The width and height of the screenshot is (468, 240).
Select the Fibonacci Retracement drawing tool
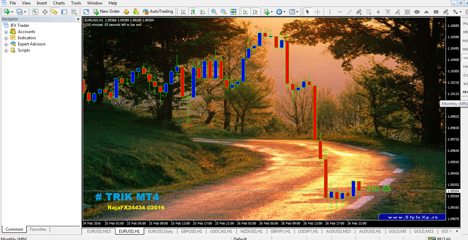(x=368, y=11)
